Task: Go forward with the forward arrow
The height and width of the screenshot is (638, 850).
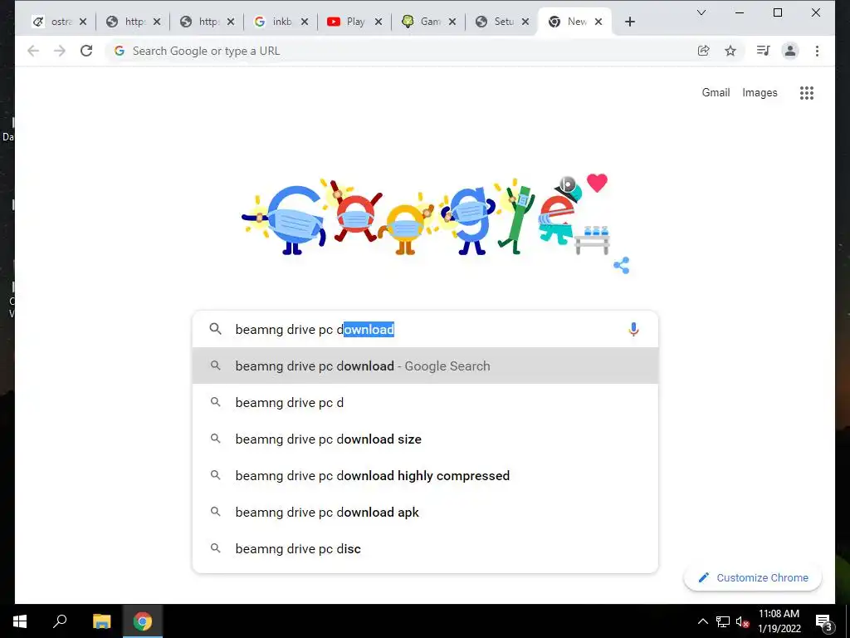Action: coord(60,51)
